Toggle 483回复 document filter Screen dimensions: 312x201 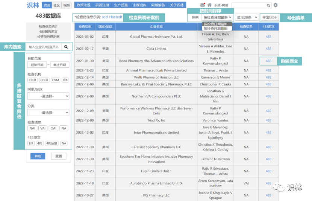click(x=52, y=143)
